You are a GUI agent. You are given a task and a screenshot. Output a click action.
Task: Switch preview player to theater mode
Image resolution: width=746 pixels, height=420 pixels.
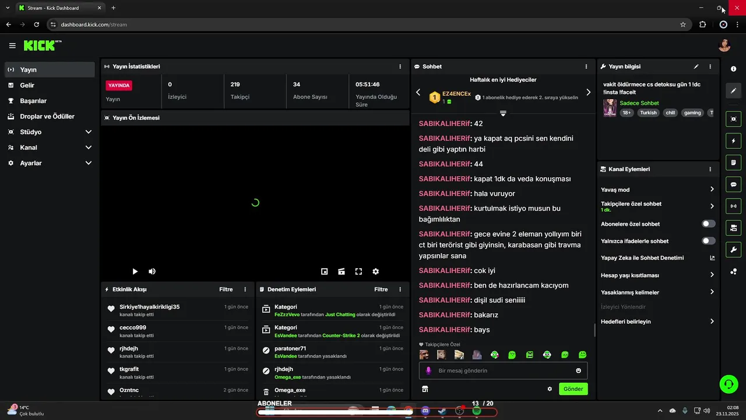342,271
